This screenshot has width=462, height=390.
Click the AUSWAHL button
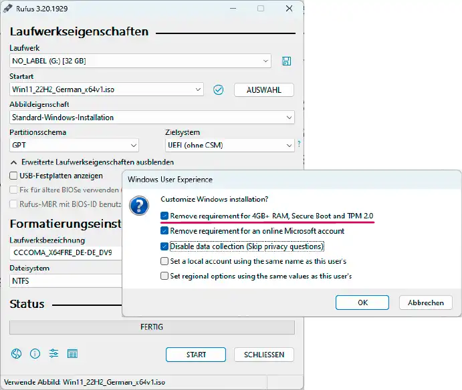pos(263,89)
